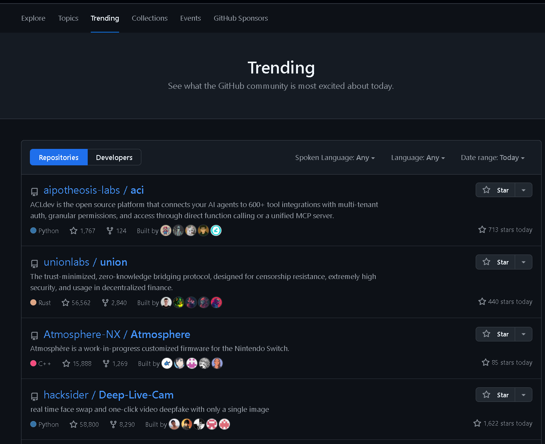Click the 440 stars today text
545x444 pixels.
pyautogui.click(x=506, y=302)
